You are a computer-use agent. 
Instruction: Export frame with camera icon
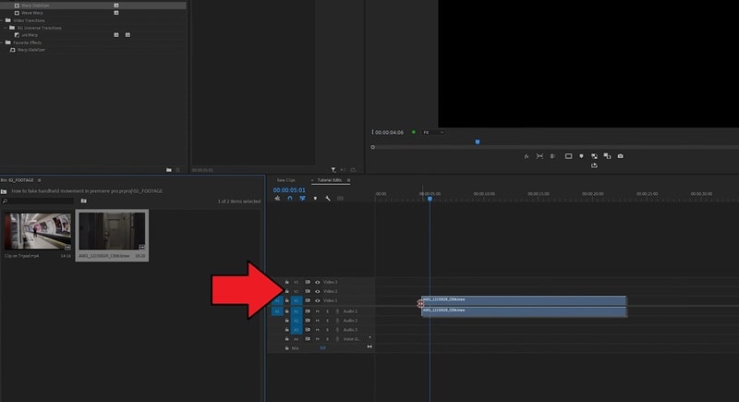click(x=620, y=156)
